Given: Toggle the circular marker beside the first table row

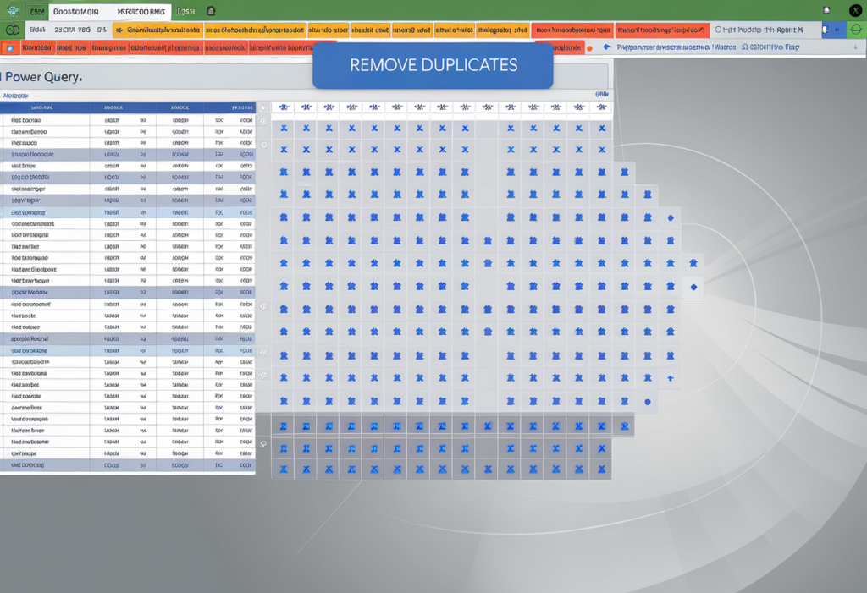Looking at the screenshot, I should pyautogui.click(x=262, y=121).
